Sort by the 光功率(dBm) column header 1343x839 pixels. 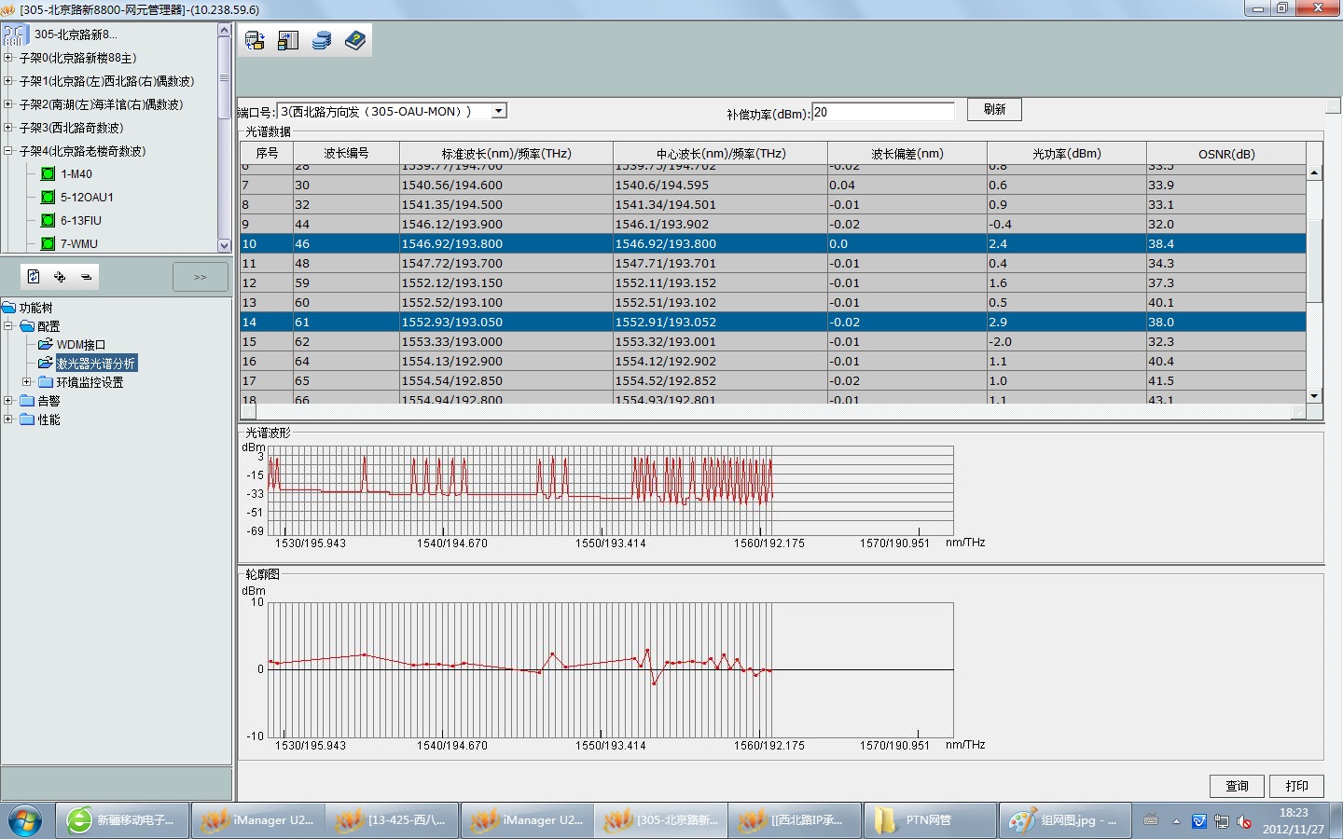click(1067, 153)
